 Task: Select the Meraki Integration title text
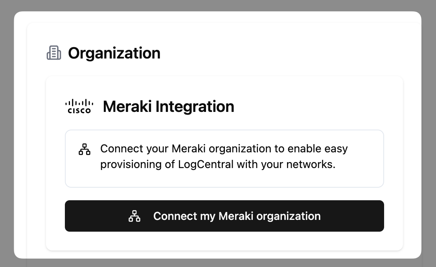(x=168, y=106)
